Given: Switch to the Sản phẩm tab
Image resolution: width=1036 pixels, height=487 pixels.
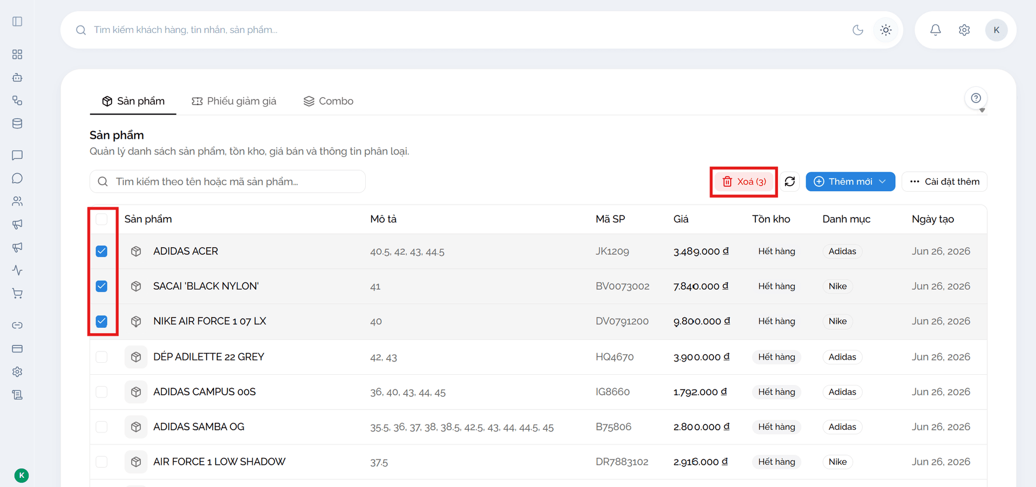Looking at the screenshot, I should coord(133,101).
